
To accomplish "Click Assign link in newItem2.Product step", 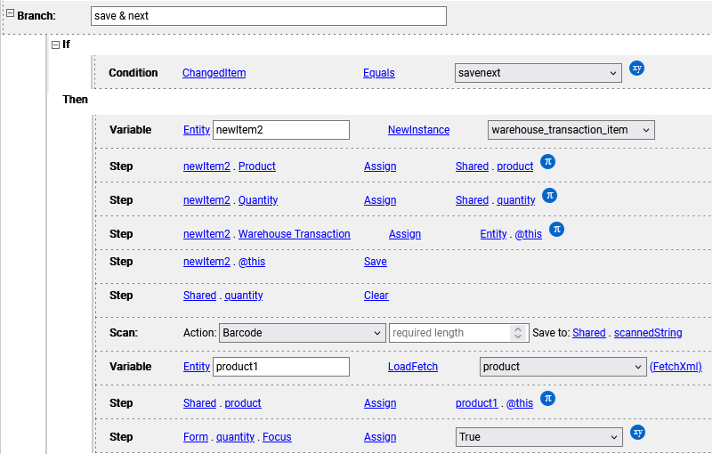I will pyautogui.click(x=380, y=166).
